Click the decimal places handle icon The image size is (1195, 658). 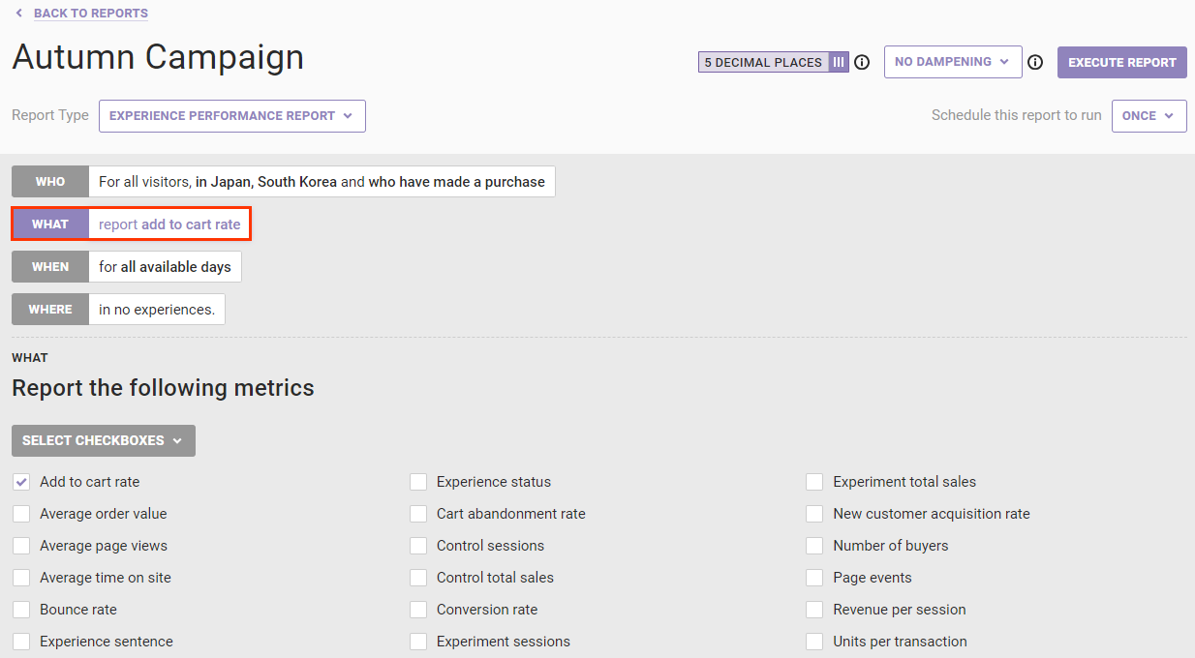point(839,62)
